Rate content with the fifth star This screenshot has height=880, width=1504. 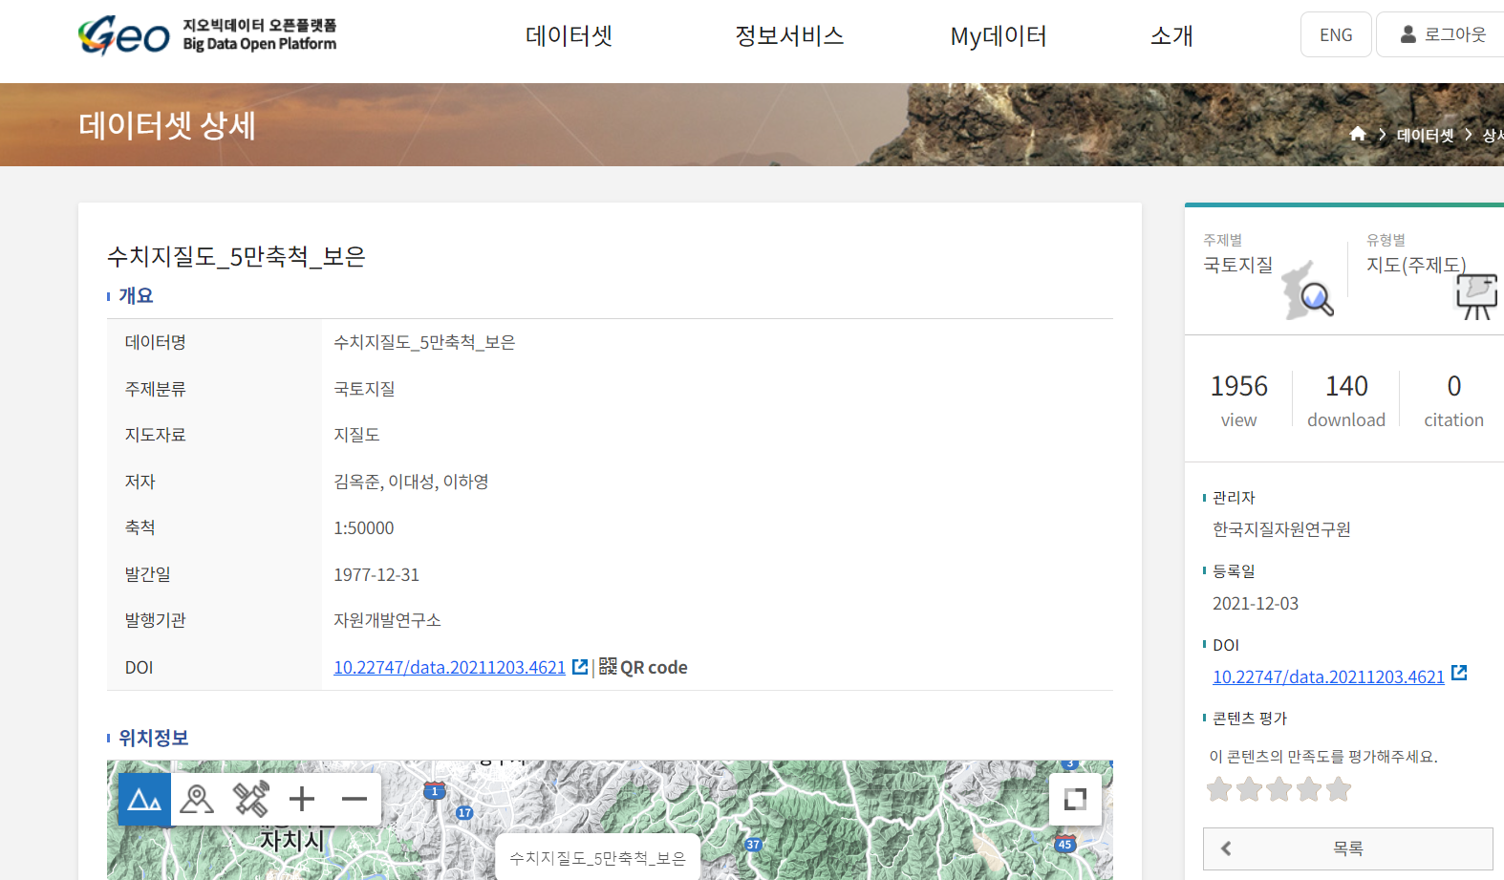pos(1339,789)
